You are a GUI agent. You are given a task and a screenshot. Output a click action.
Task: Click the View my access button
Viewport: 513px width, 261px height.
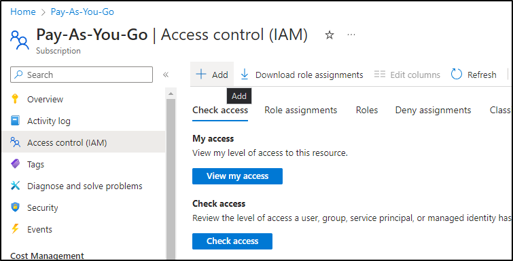pos(237,176)
